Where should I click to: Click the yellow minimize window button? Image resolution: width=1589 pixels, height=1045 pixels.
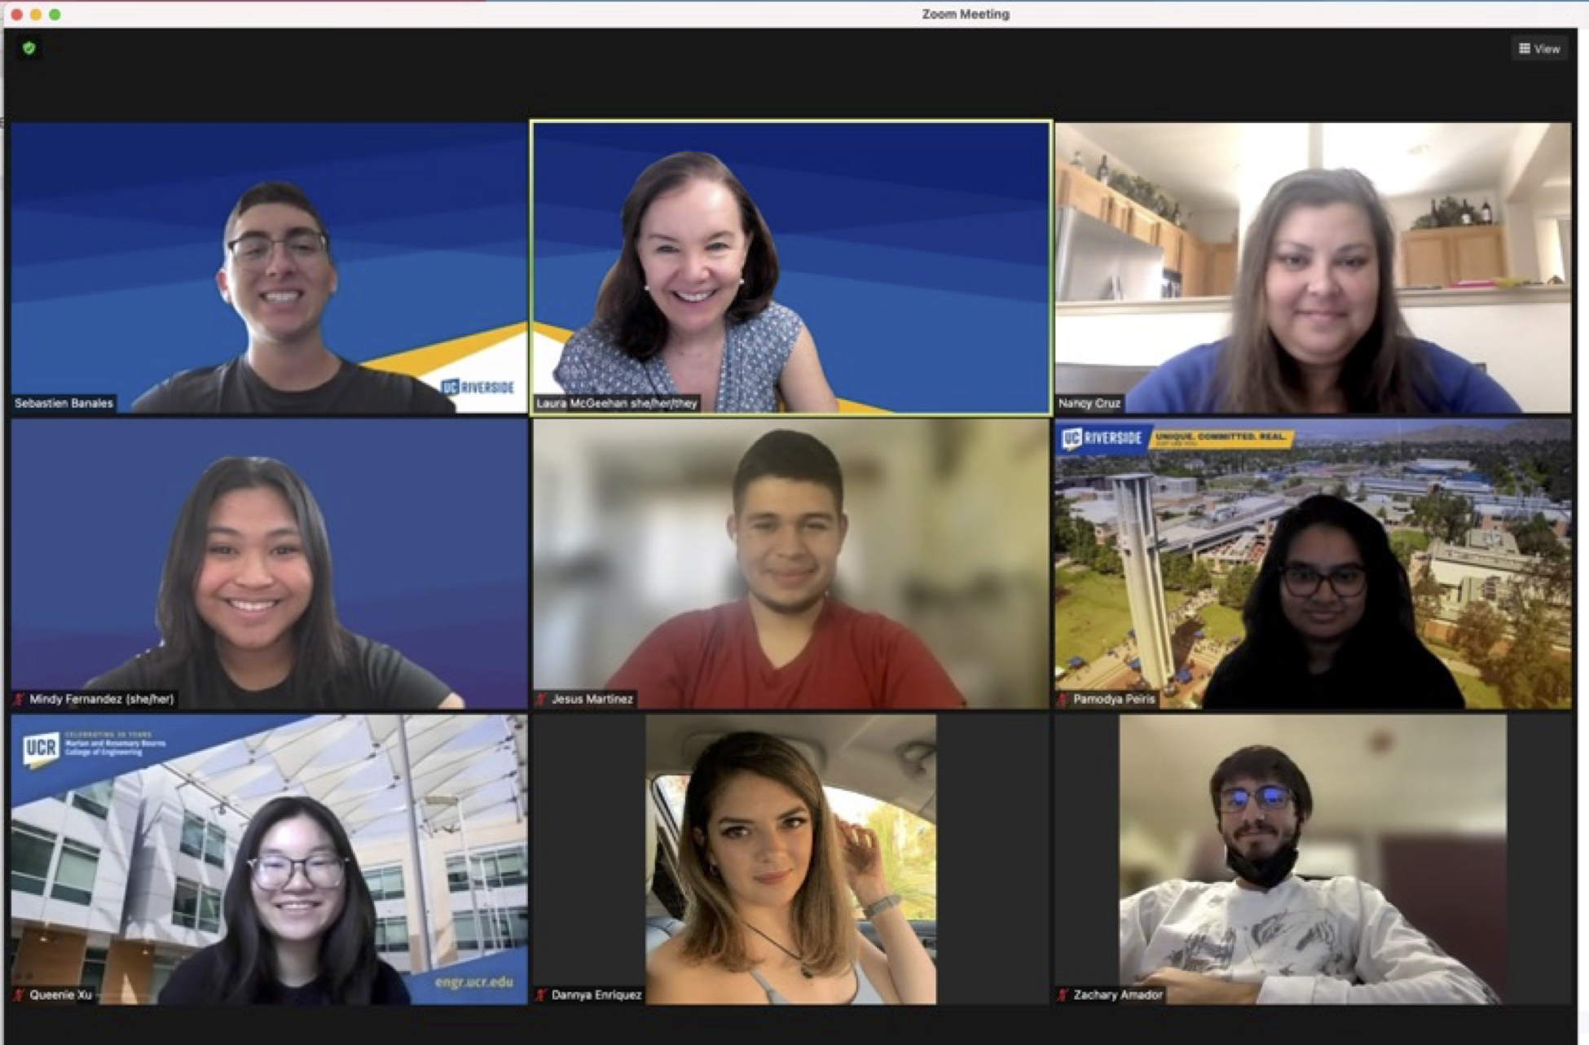coord(36,14)
